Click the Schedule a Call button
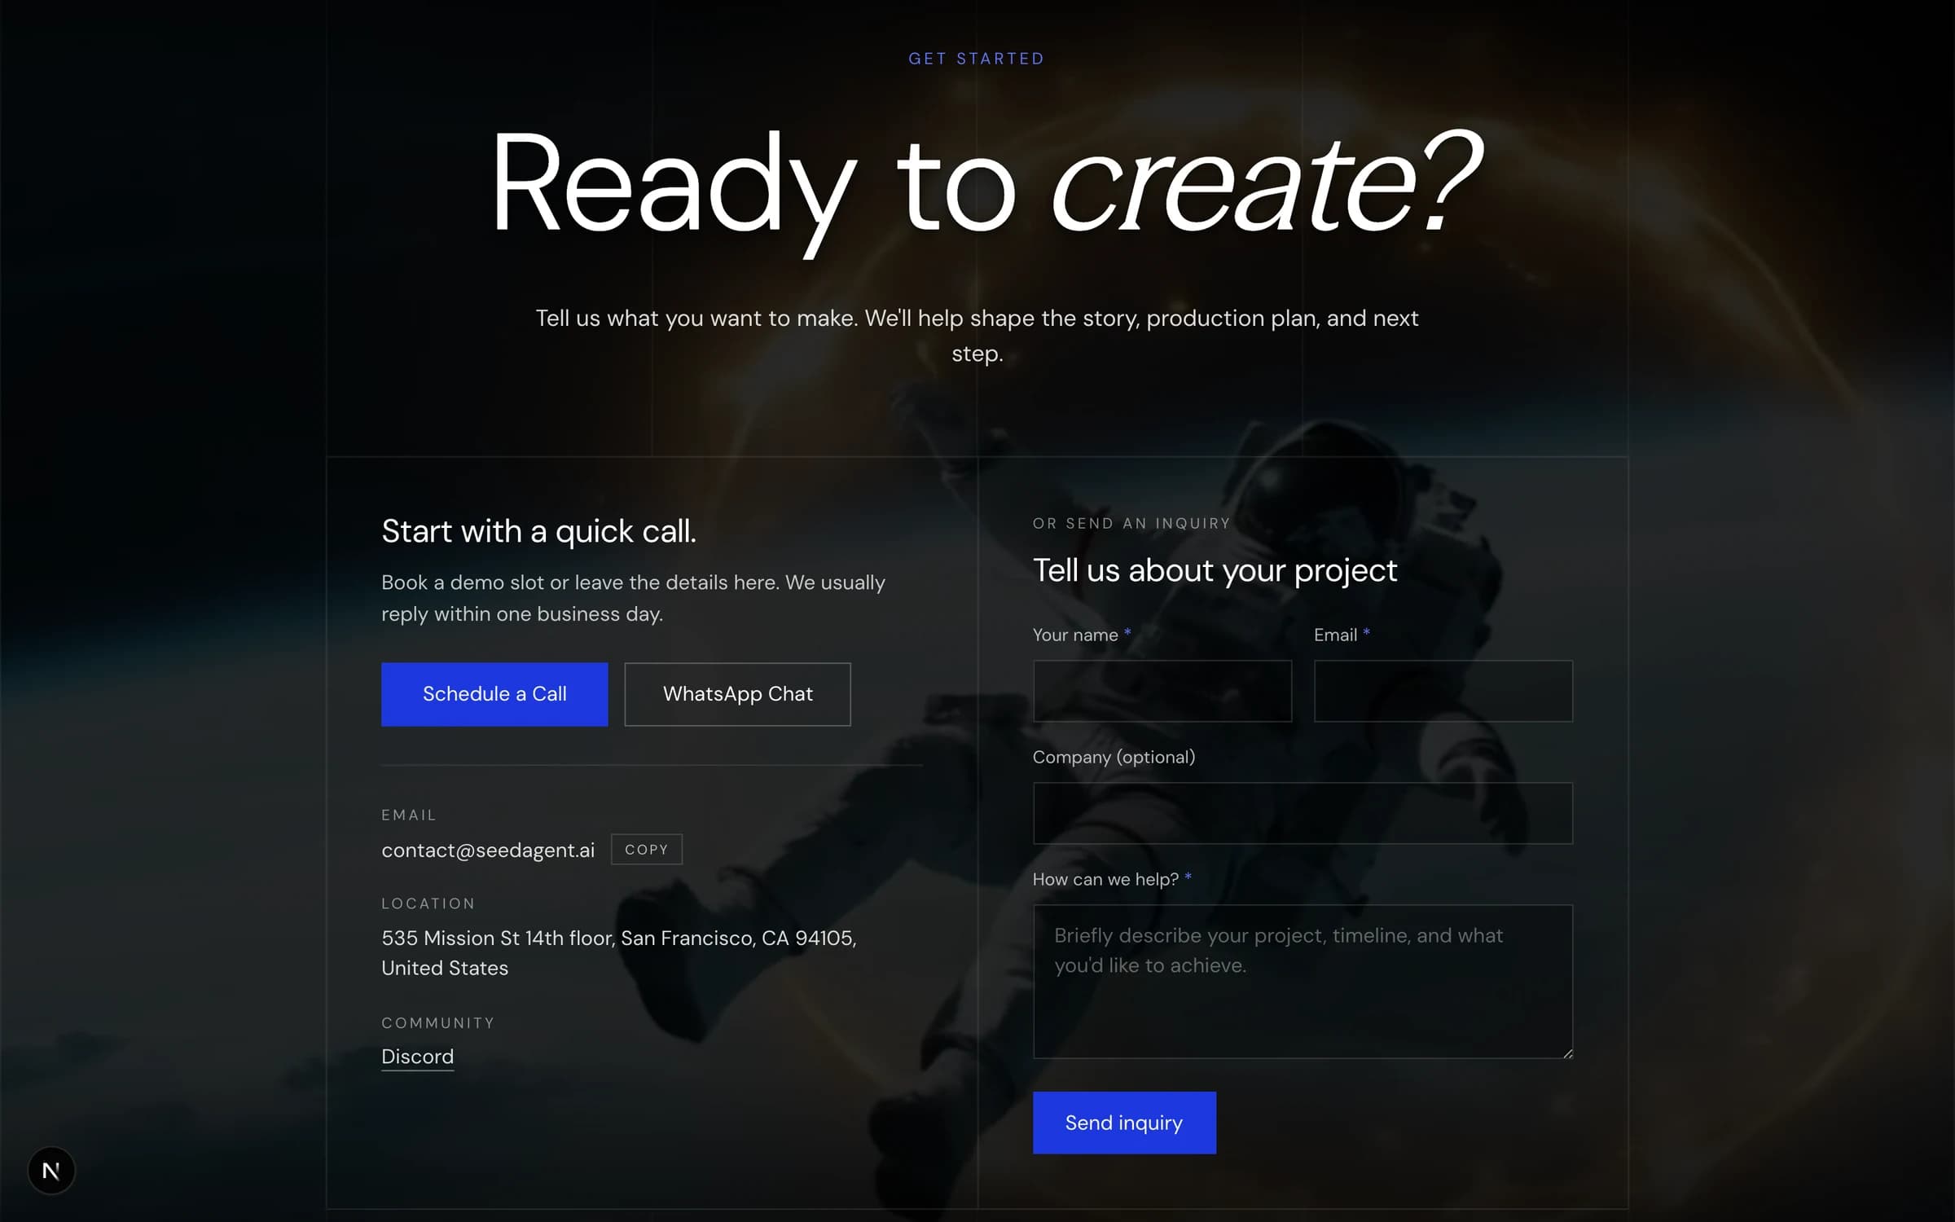The height and width of the screenshot is (1222, 1955). [494, 694]
